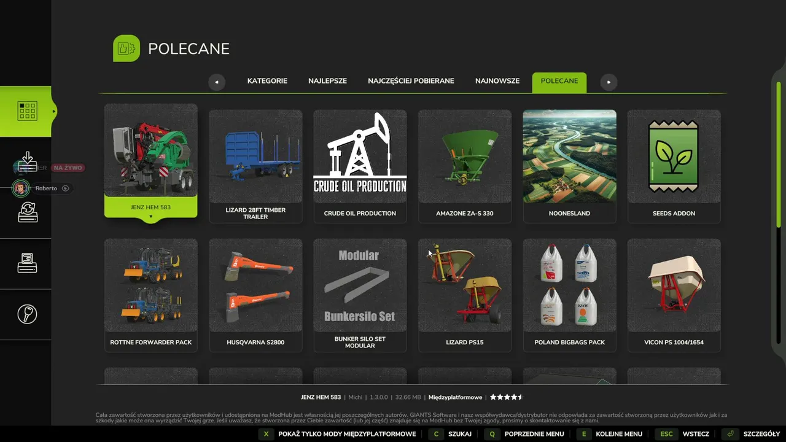
Task: Select the Lizard PS15 mod
Action: coord(465,295)
